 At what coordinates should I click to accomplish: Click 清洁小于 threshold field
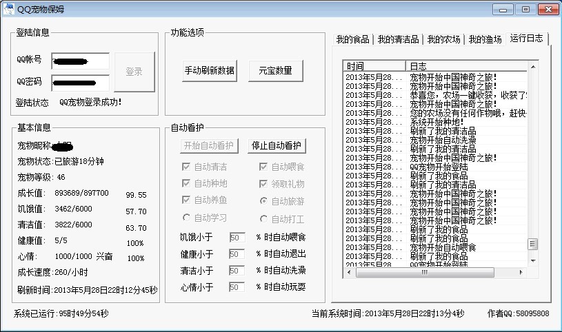237,271
